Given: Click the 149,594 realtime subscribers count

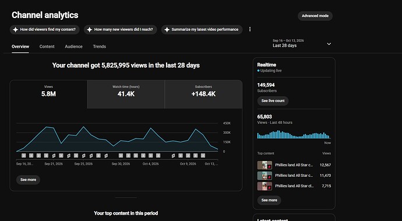Looking at the screenshot, I should (x=266, y=85).
